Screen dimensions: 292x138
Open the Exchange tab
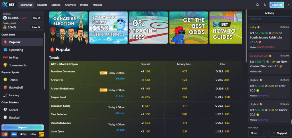[27, 5]
